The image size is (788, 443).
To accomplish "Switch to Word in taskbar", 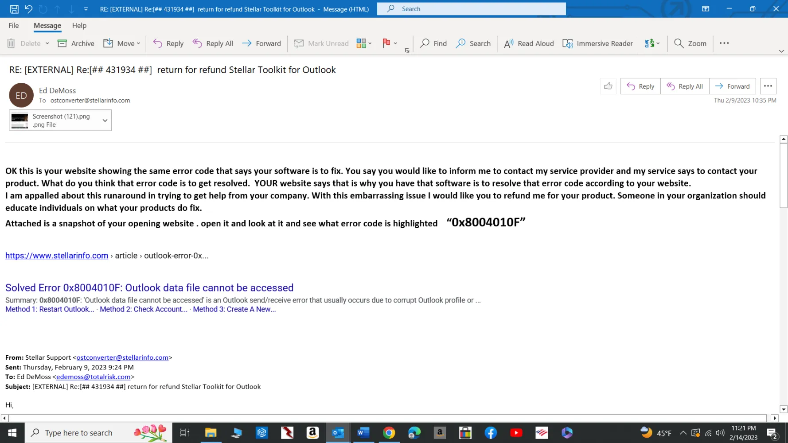I will (x=363, y=433).
